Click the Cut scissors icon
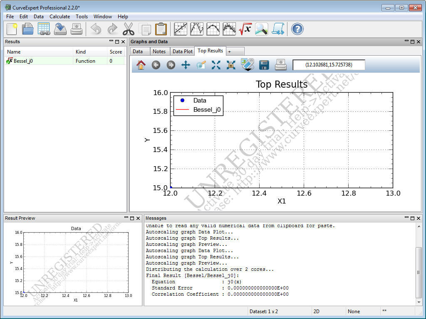426x319 pixels. tap(129, 29)
